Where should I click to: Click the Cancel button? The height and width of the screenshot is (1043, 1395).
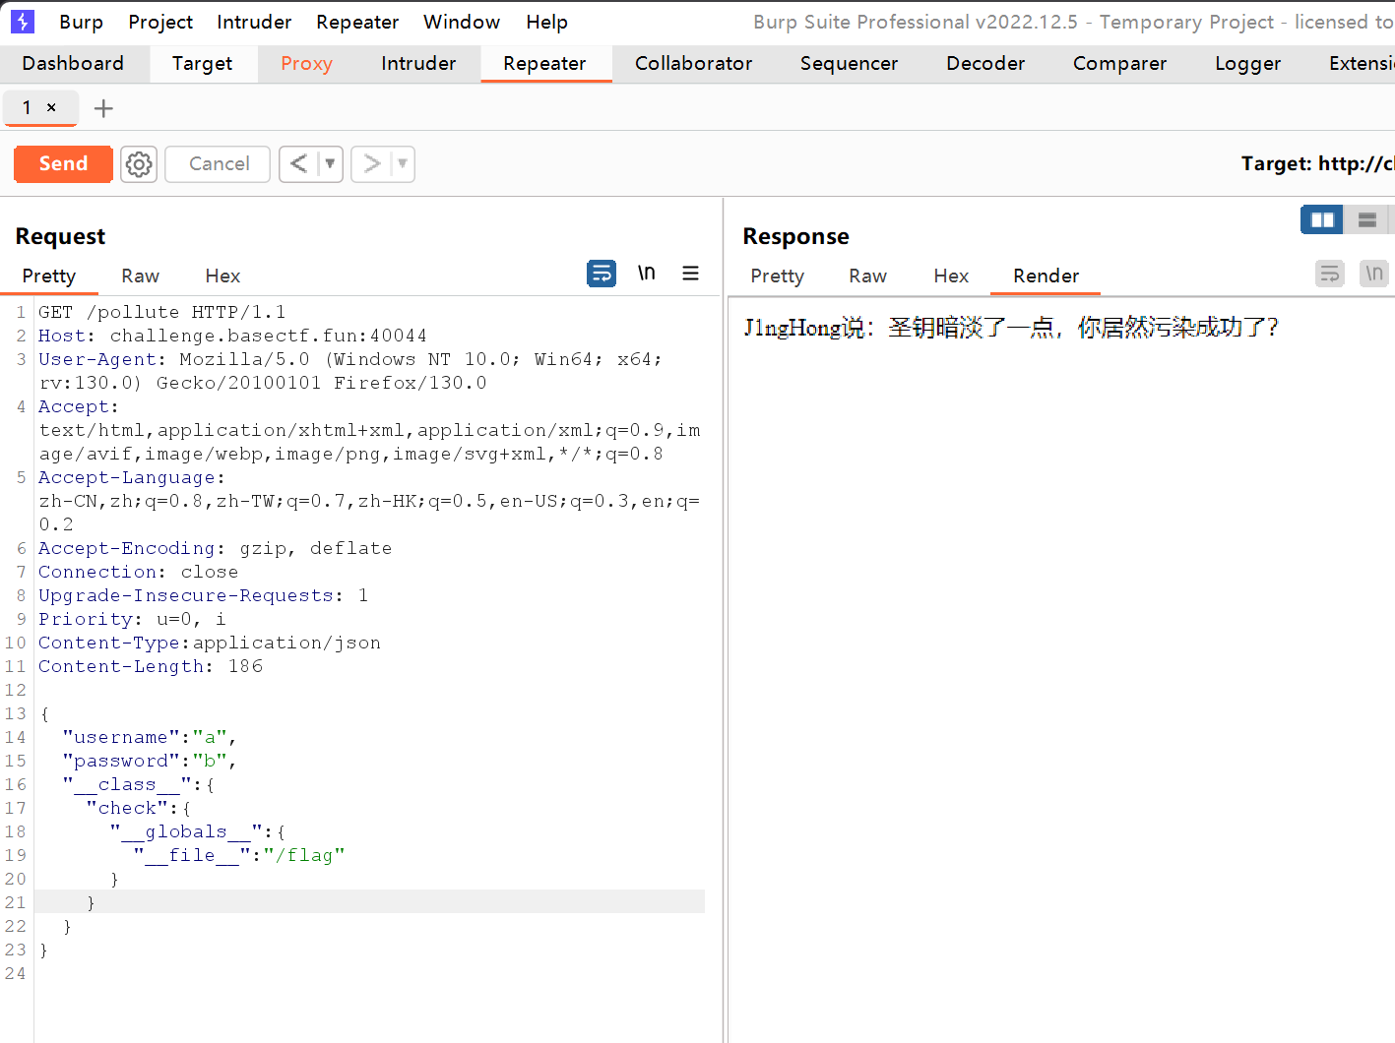(x=219, y=164)
